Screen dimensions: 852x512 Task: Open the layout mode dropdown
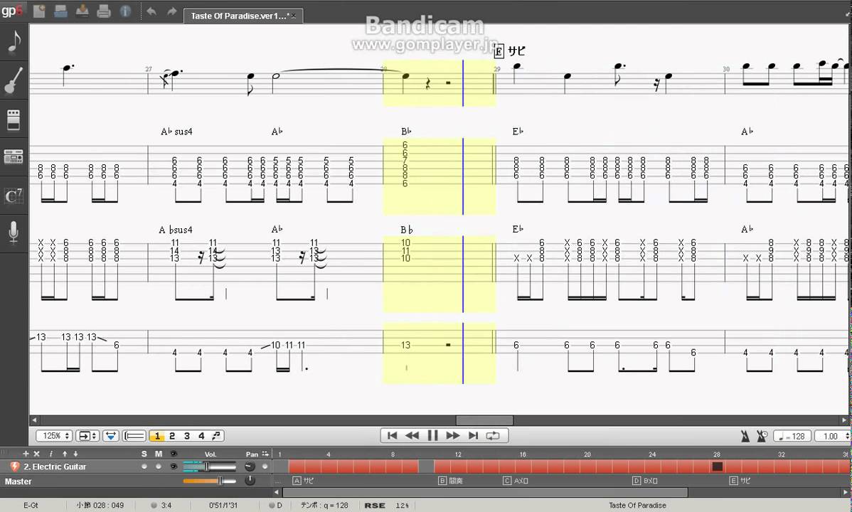tap(87, 436)
